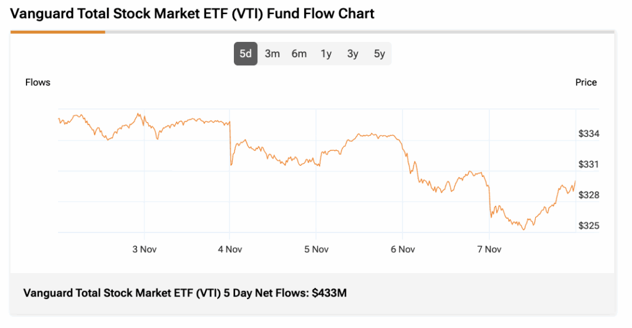Click the orange bar under the title
This screenshot has height=328, width=632.
(57, 31)
